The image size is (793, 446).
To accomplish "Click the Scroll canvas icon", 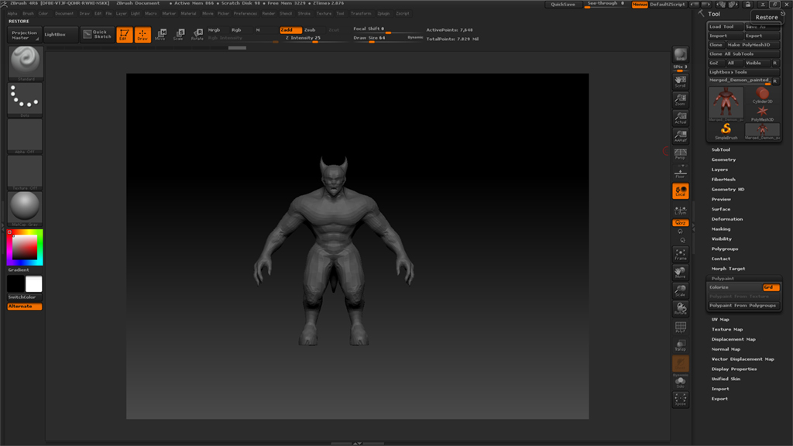I will [x=680, y=81].
